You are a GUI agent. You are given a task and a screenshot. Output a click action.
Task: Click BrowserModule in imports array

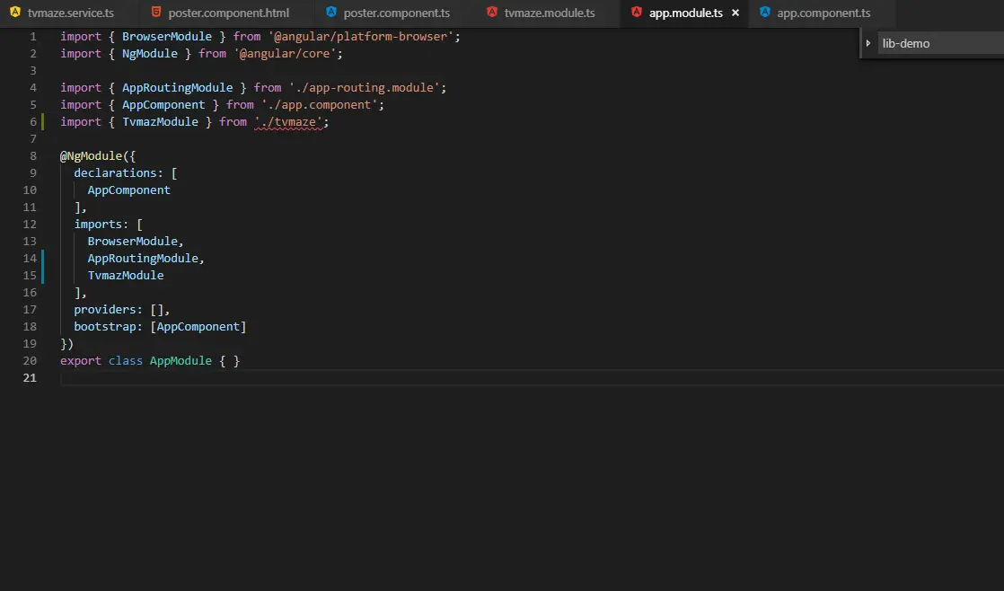pos(133,242)
